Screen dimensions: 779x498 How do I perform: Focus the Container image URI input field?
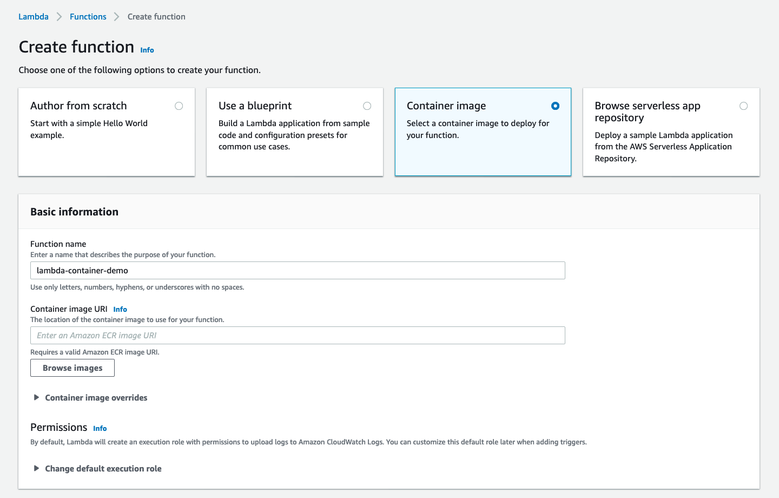click(x=298, y=336)
